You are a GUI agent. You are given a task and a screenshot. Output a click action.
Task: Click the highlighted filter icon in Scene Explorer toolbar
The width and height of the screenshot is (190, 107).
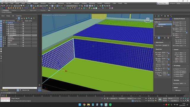pyautogui.click(x=19, y=18)
